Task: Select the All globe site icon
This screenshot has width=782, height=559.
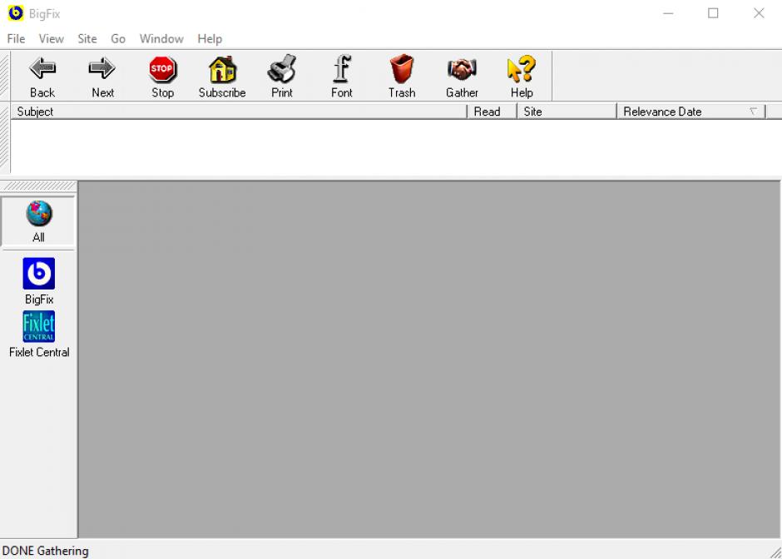Action: [x=38, y=221]
